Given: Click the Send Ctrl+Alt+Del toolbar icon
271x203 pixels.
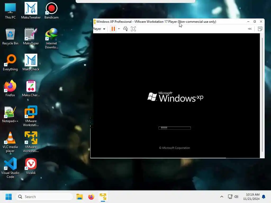Looking at the screenshot, I should [125, 29].
